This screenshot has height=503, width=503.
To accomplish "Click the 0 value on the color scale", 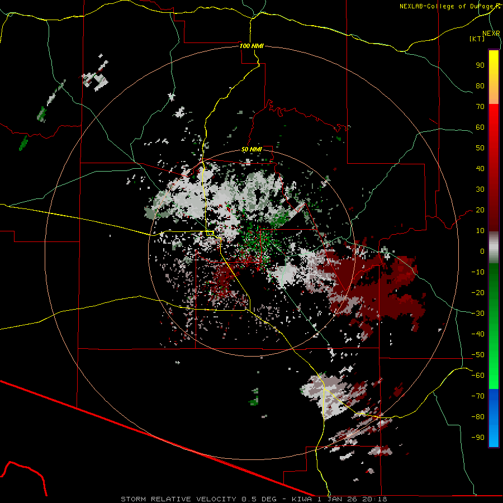I will (x=482, y=251).
